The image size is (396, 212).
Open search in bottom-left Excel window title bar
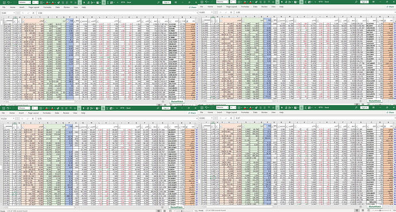click(x=158, y=108)
